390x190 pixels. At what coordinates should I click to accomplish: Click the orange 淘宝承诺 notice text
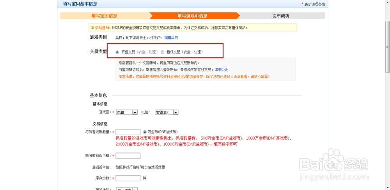pos(194,76)
